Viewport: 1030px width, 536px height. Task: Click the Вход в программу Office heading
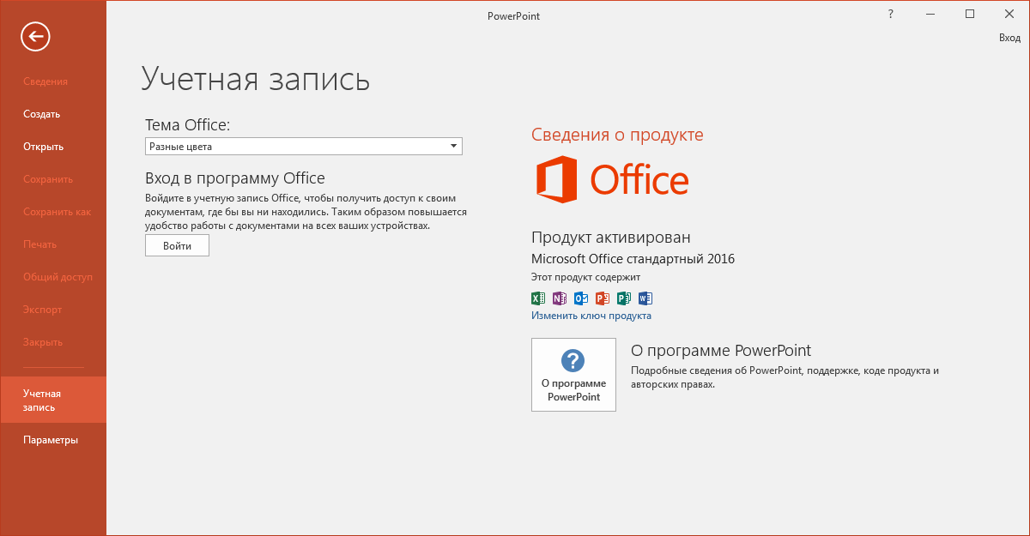click(235, 178)
